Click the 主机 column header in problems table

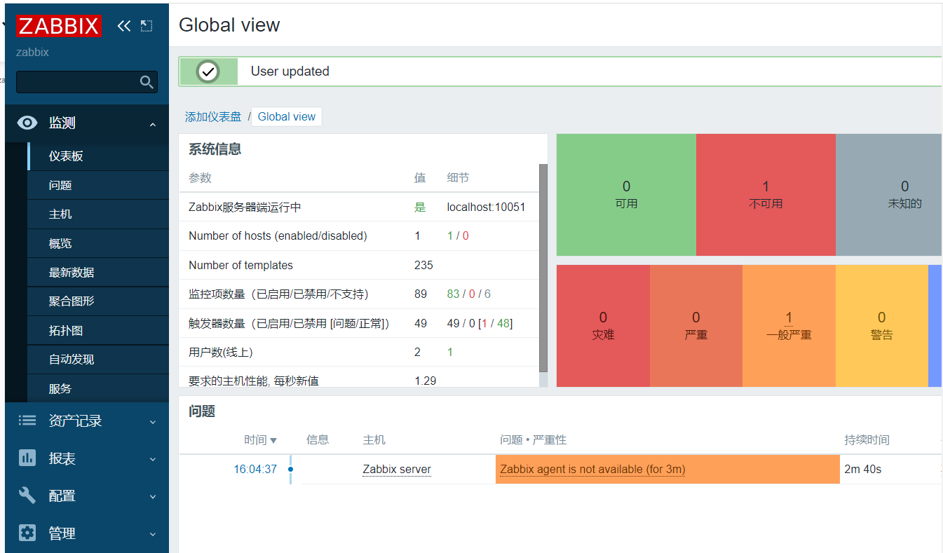coord(374,440)
